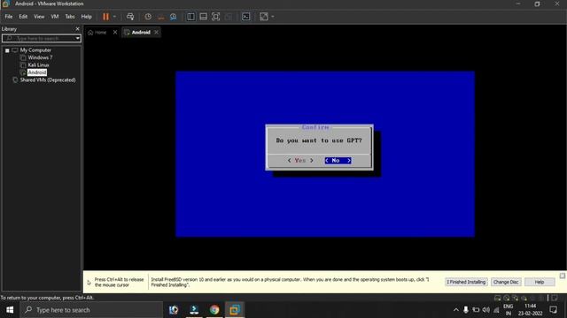This screenshot has height=318, width=567.
Task: Enter full screen mode
Action: pos(216,17)
